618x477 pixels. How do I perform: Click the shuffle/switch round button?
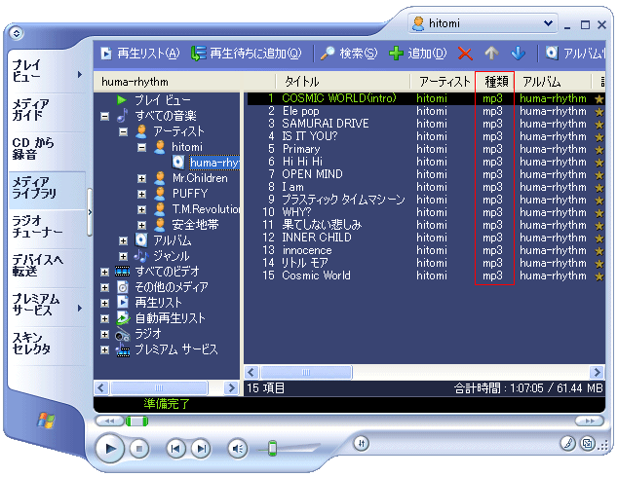tap(361, 444)
